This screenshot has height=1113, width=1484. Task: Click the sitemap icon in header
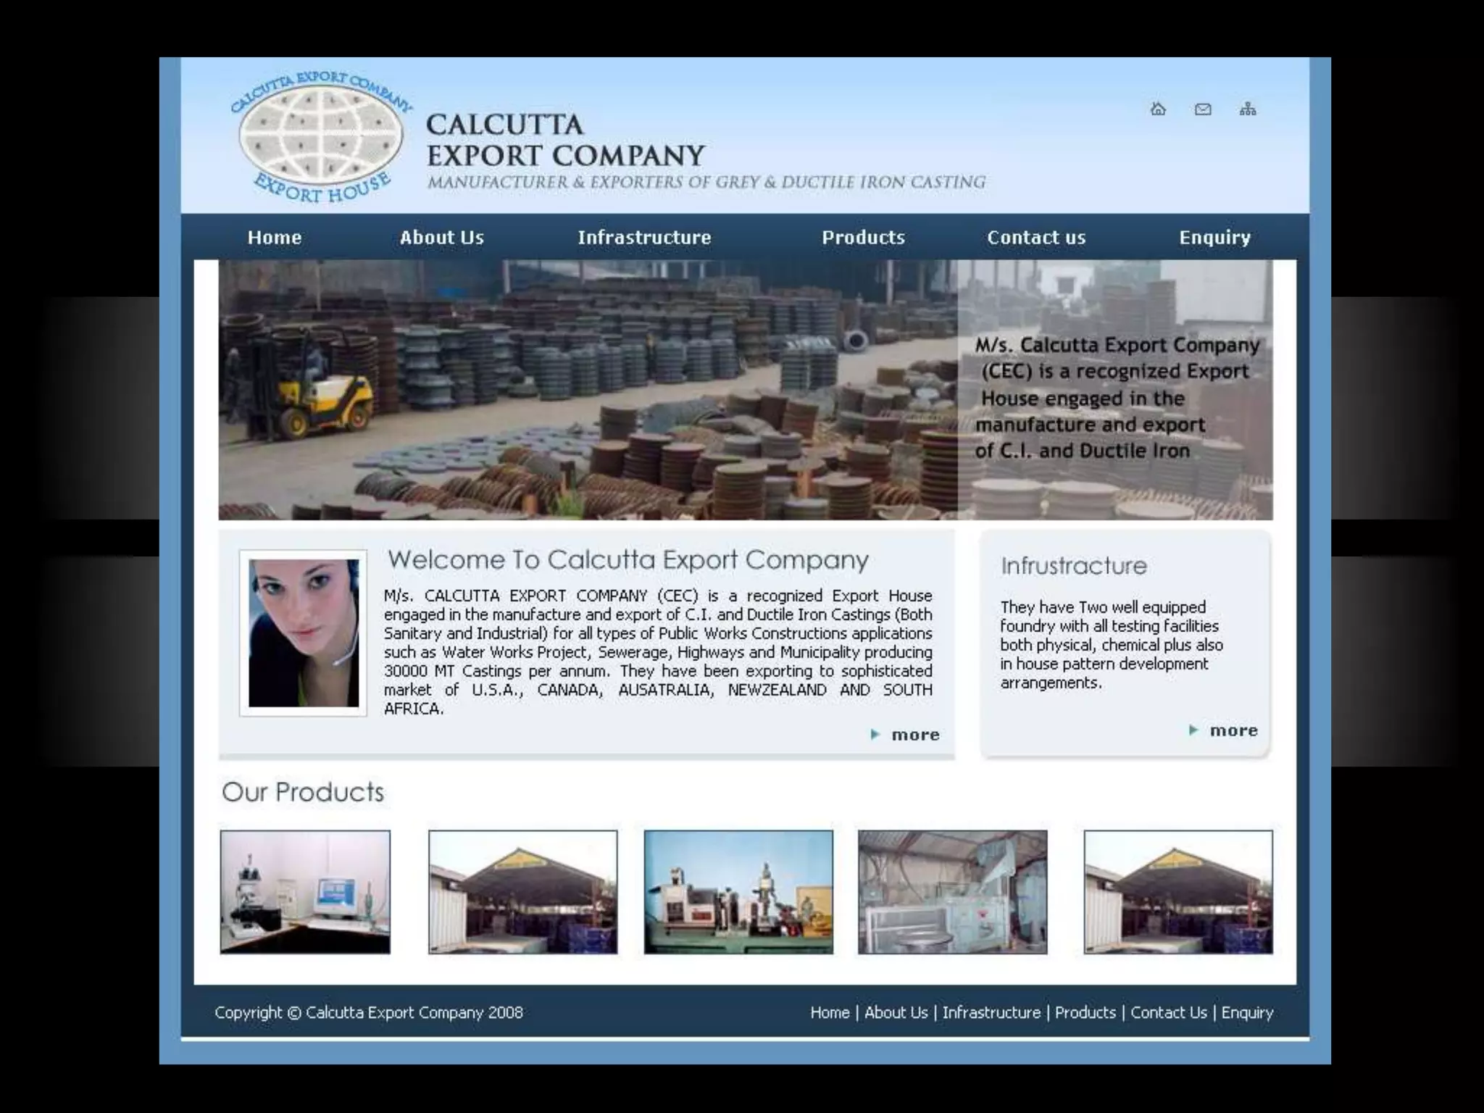coord(1248,109)
